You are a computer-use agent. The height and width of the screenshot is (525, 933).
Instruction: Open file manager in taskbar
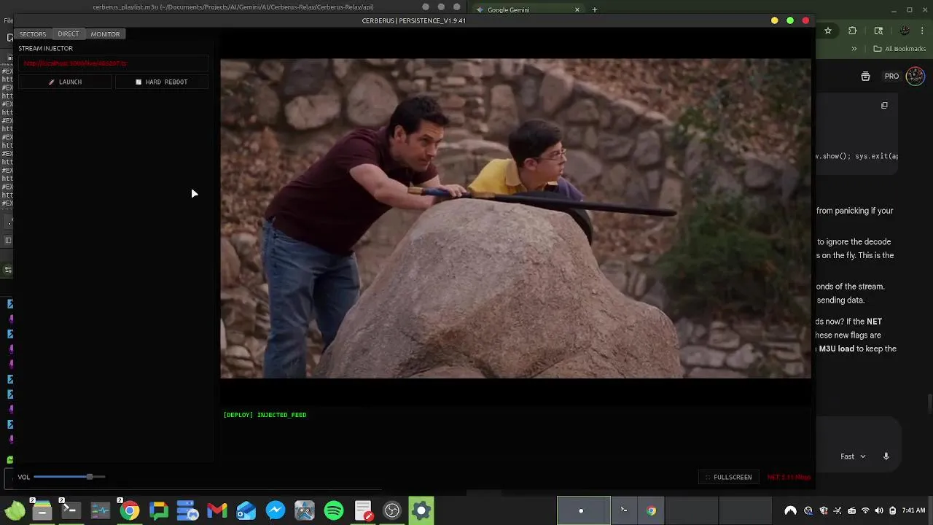(42, 510)
